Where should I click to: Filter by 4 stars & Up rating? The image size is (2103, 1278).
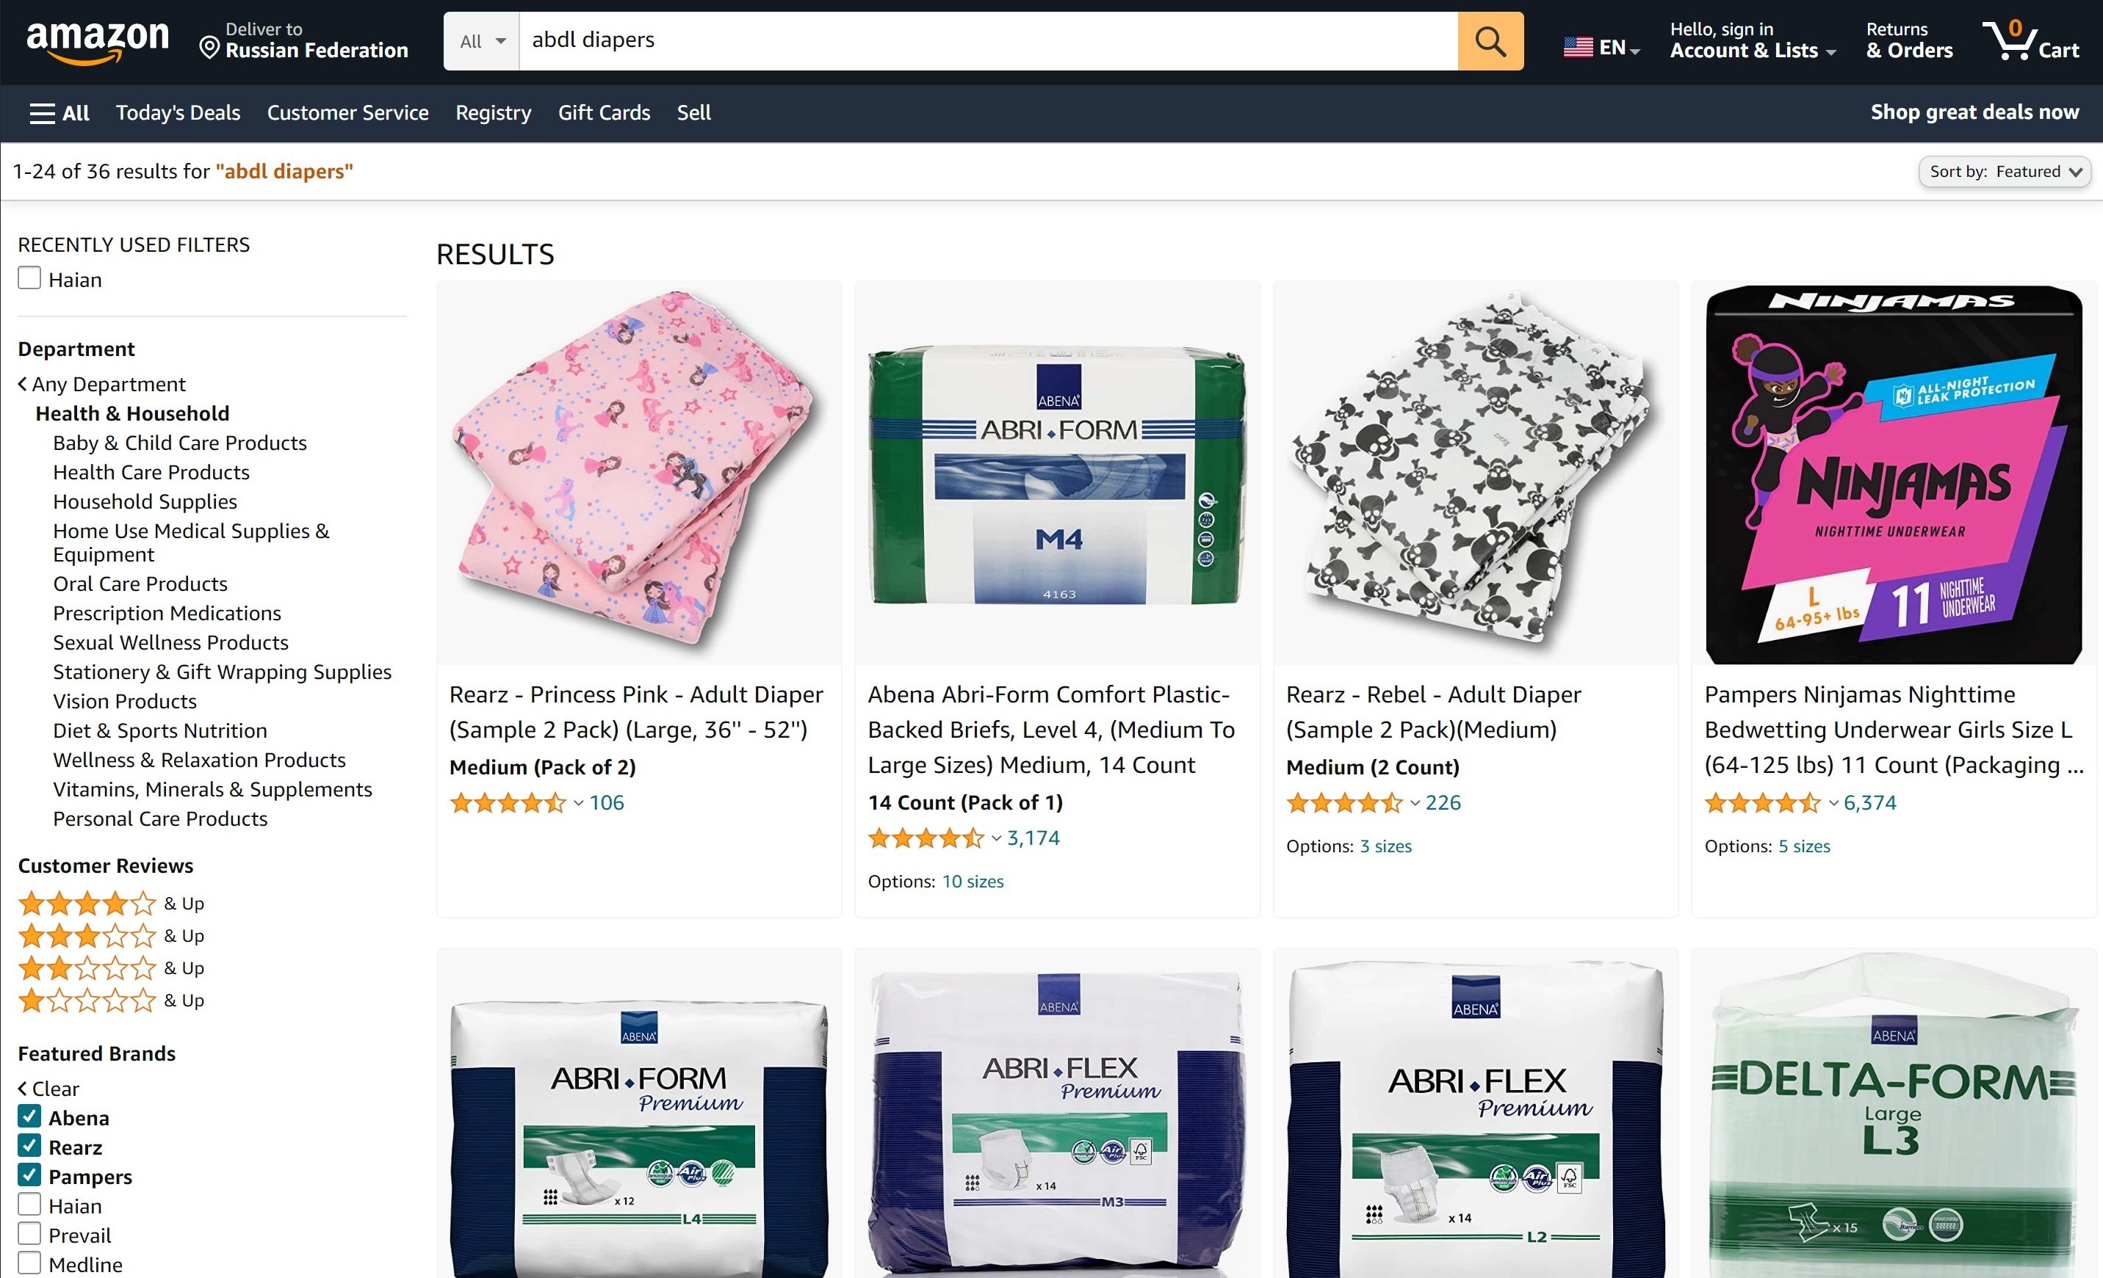pos(111,903)
